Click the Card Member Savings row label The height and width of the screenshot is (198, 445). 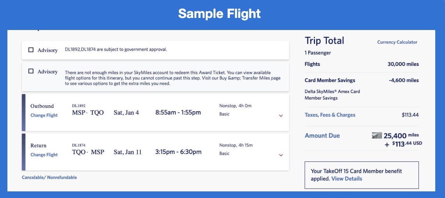[x=330, y=80]
